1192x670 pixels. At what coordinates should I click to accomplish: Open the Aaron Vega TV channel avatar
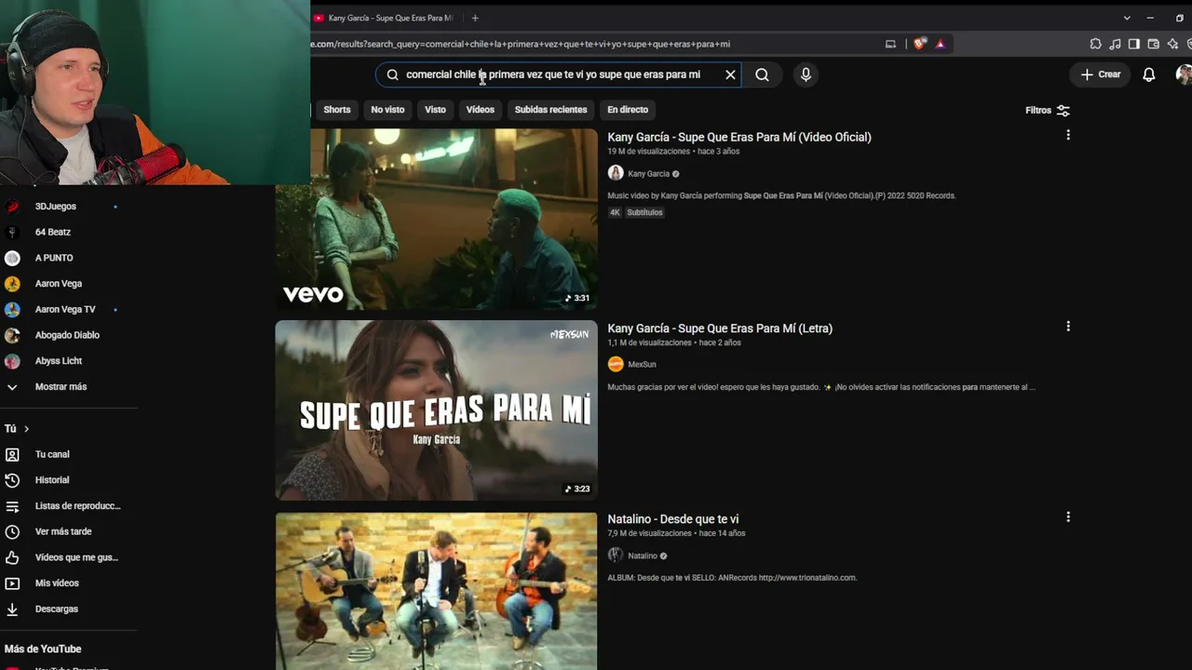(12, 309)
